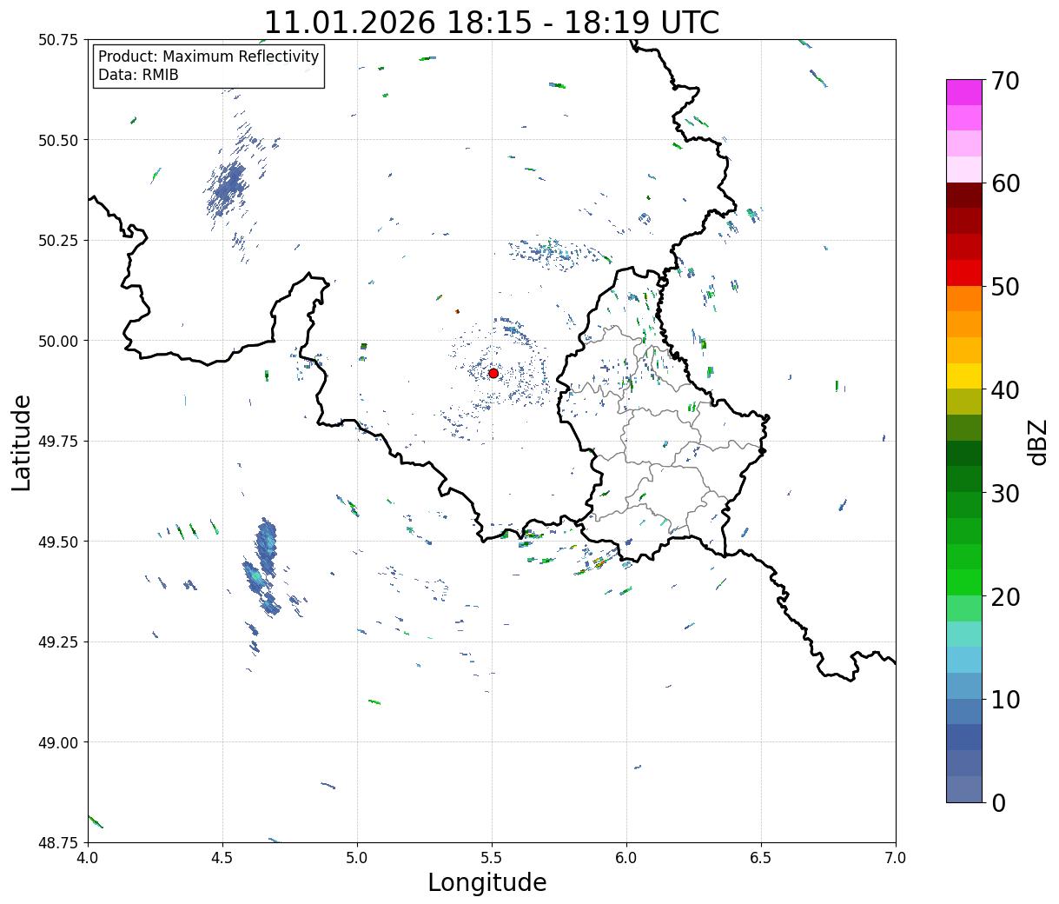Click the 'dBZ' colorbar label
Screen dimensions: 1059x904
1038,442
